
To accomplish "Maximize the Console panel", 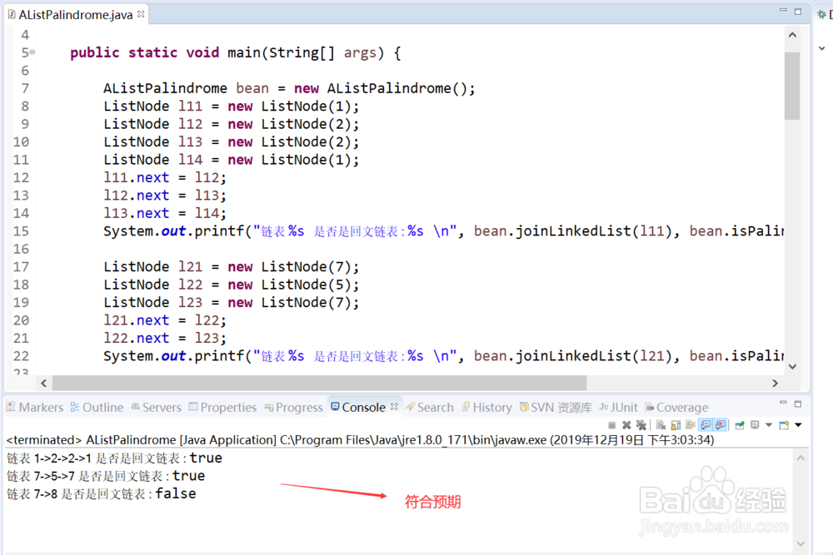I will (798, 404).
